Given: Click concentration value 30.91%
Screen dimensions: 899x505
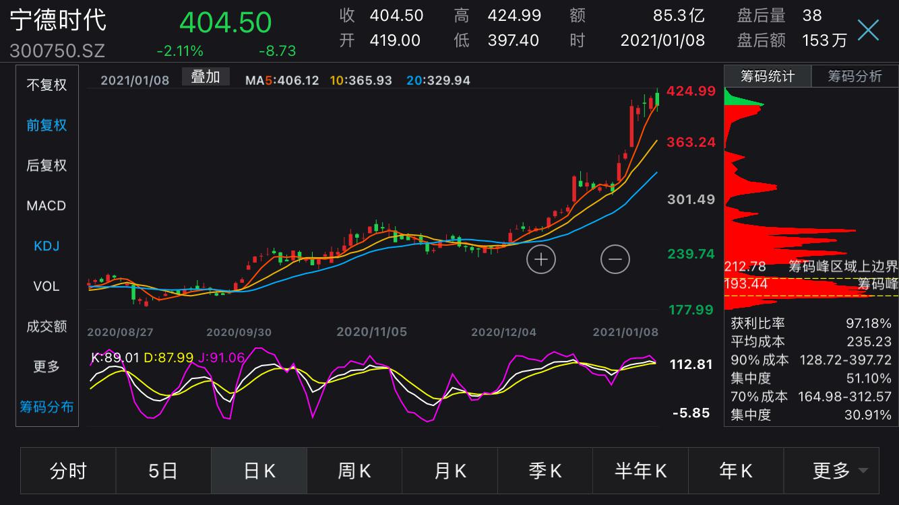Looking at the screenshot, I should tap(869, 415).
